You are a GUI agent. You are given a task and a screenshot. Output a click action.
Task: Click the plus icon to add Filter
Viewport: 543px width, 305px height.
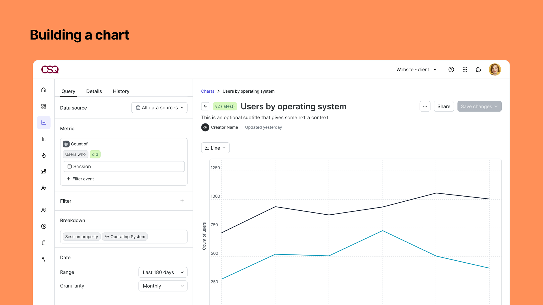click(x=182, y=201)
